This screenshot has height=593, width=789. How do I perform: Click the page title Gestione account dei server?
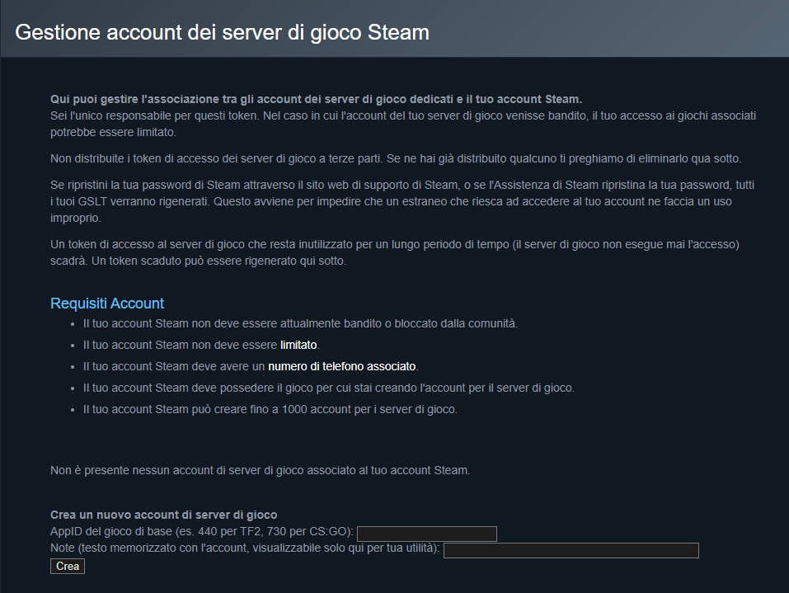[x=223, y=31]
